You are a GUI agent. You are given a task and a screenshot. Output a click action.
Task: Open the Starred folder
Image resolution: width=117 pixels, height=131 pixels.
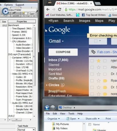[x=54, y=65]
